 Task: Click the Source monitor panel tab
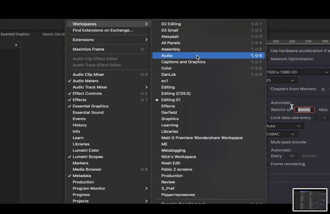[x=54, y=34]
